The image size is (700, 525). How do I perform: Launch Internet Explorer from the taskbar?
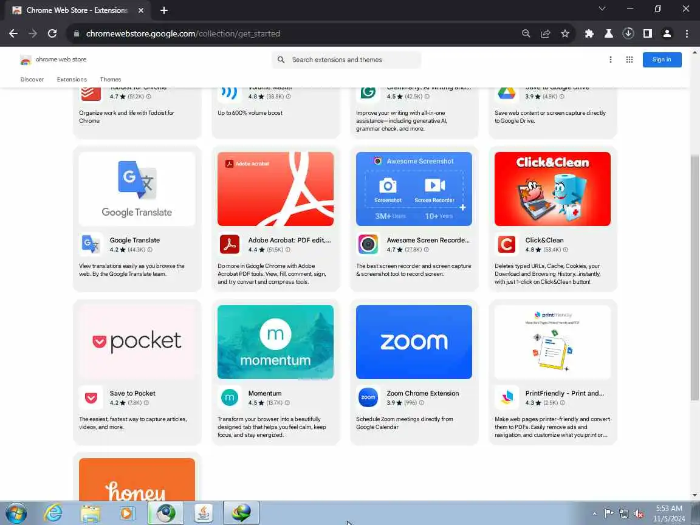tap(53, 513)
